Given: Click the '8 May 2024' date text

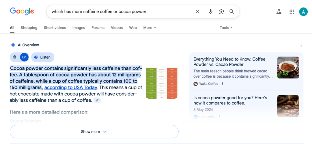Looking at the screenshot, I should coord(203,110).
